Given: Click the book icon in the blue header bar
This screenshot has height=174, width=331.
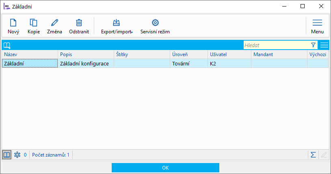Looking at the screenshot, I should pos(7,45).
